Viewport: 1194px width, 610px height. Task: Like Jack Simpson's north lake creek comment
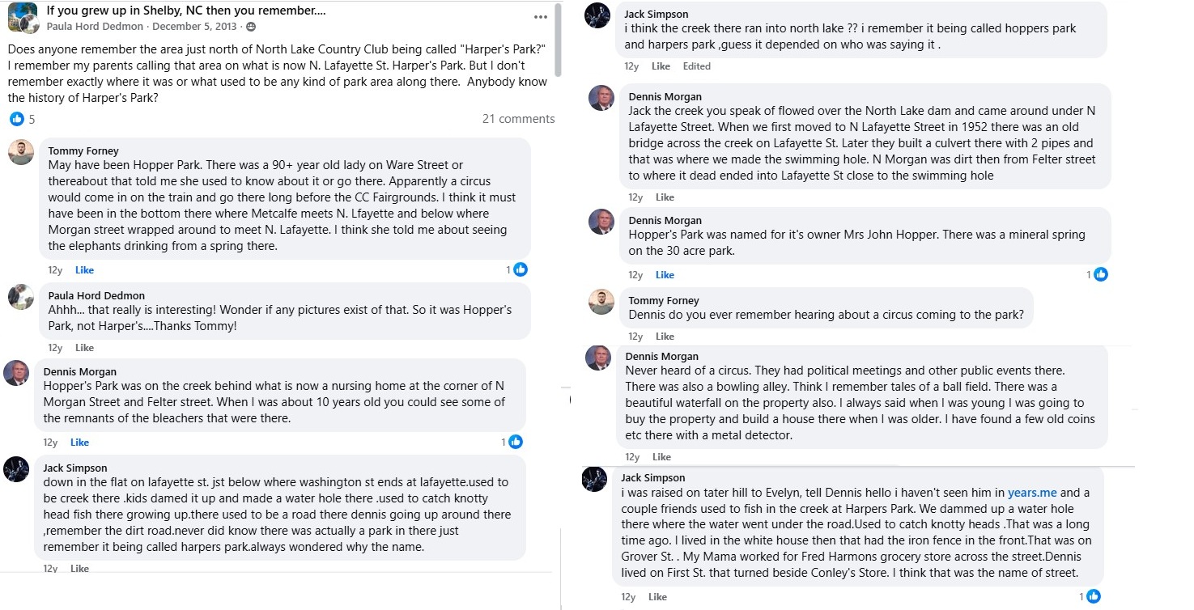(661, 66)
